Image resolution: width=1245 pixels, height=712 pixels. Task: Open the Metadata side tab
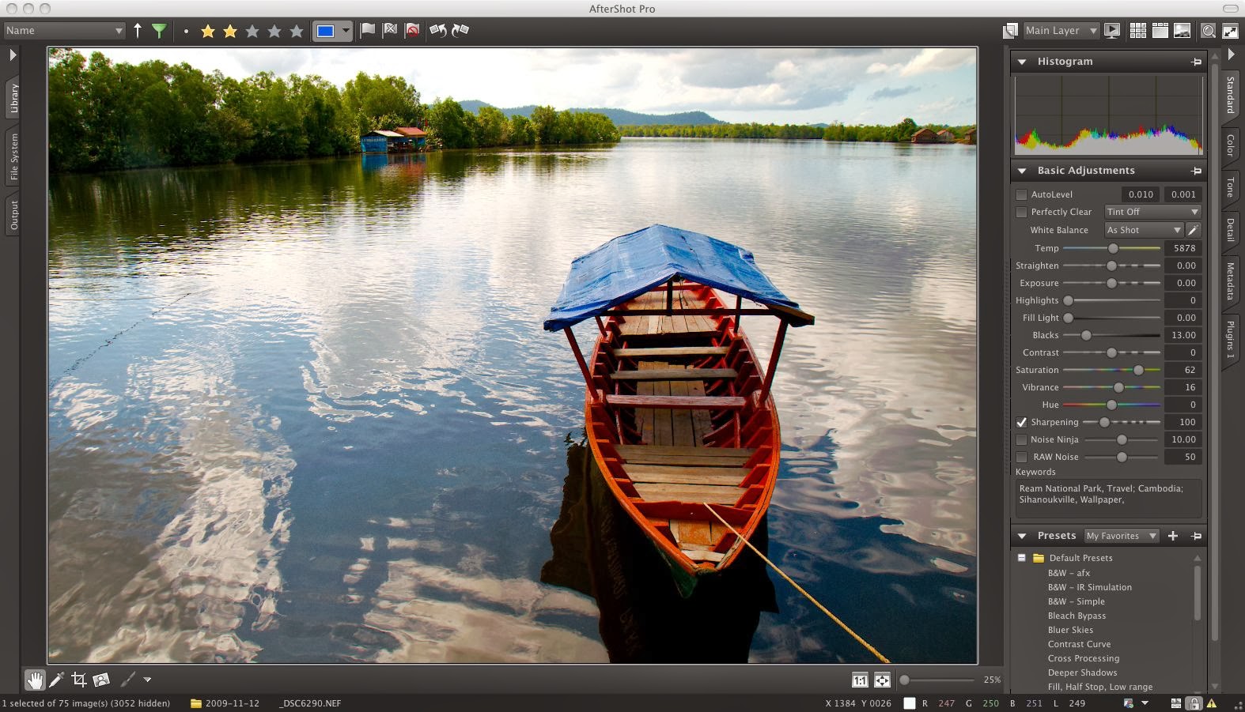(1230, 281)
